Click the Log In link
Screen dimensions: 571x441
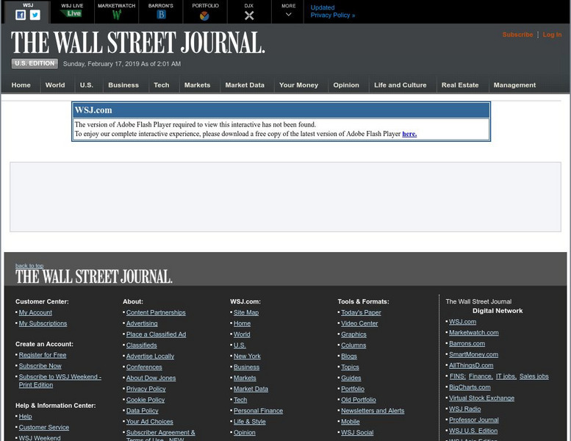pos(552,35)
